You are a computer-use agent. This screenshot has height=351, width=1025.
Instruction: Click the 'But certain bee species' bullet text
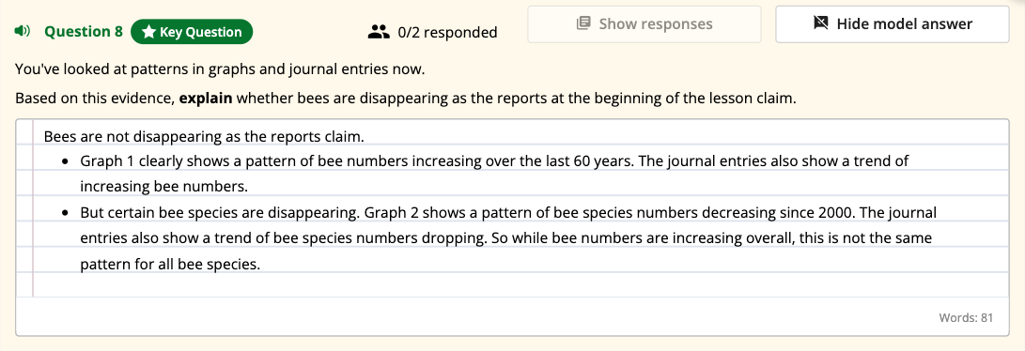[508, 238]
